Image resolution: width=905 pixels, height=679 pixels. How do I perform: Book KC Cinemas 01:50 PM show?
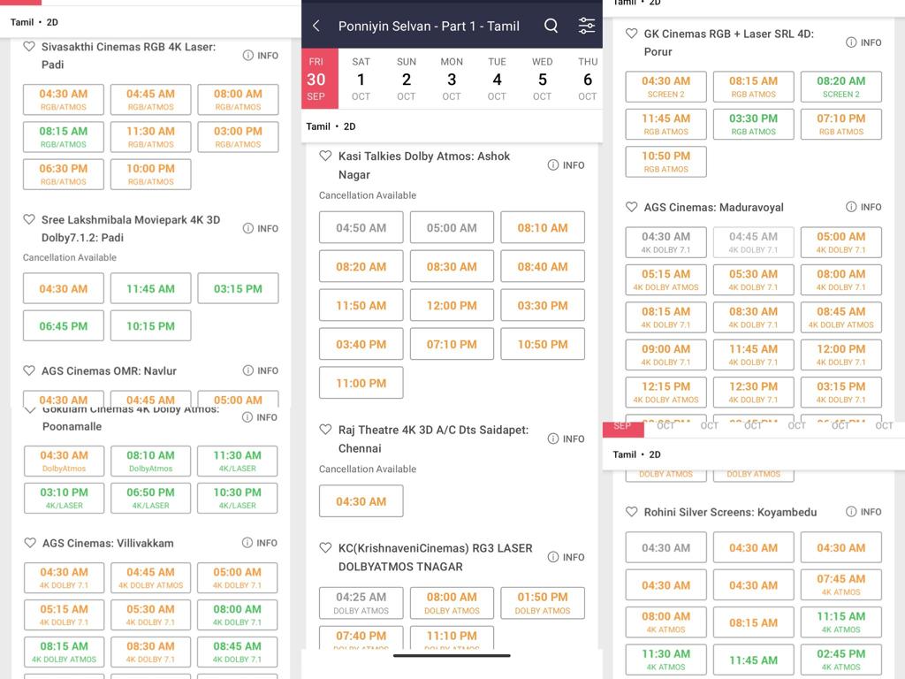pos(543,603)
